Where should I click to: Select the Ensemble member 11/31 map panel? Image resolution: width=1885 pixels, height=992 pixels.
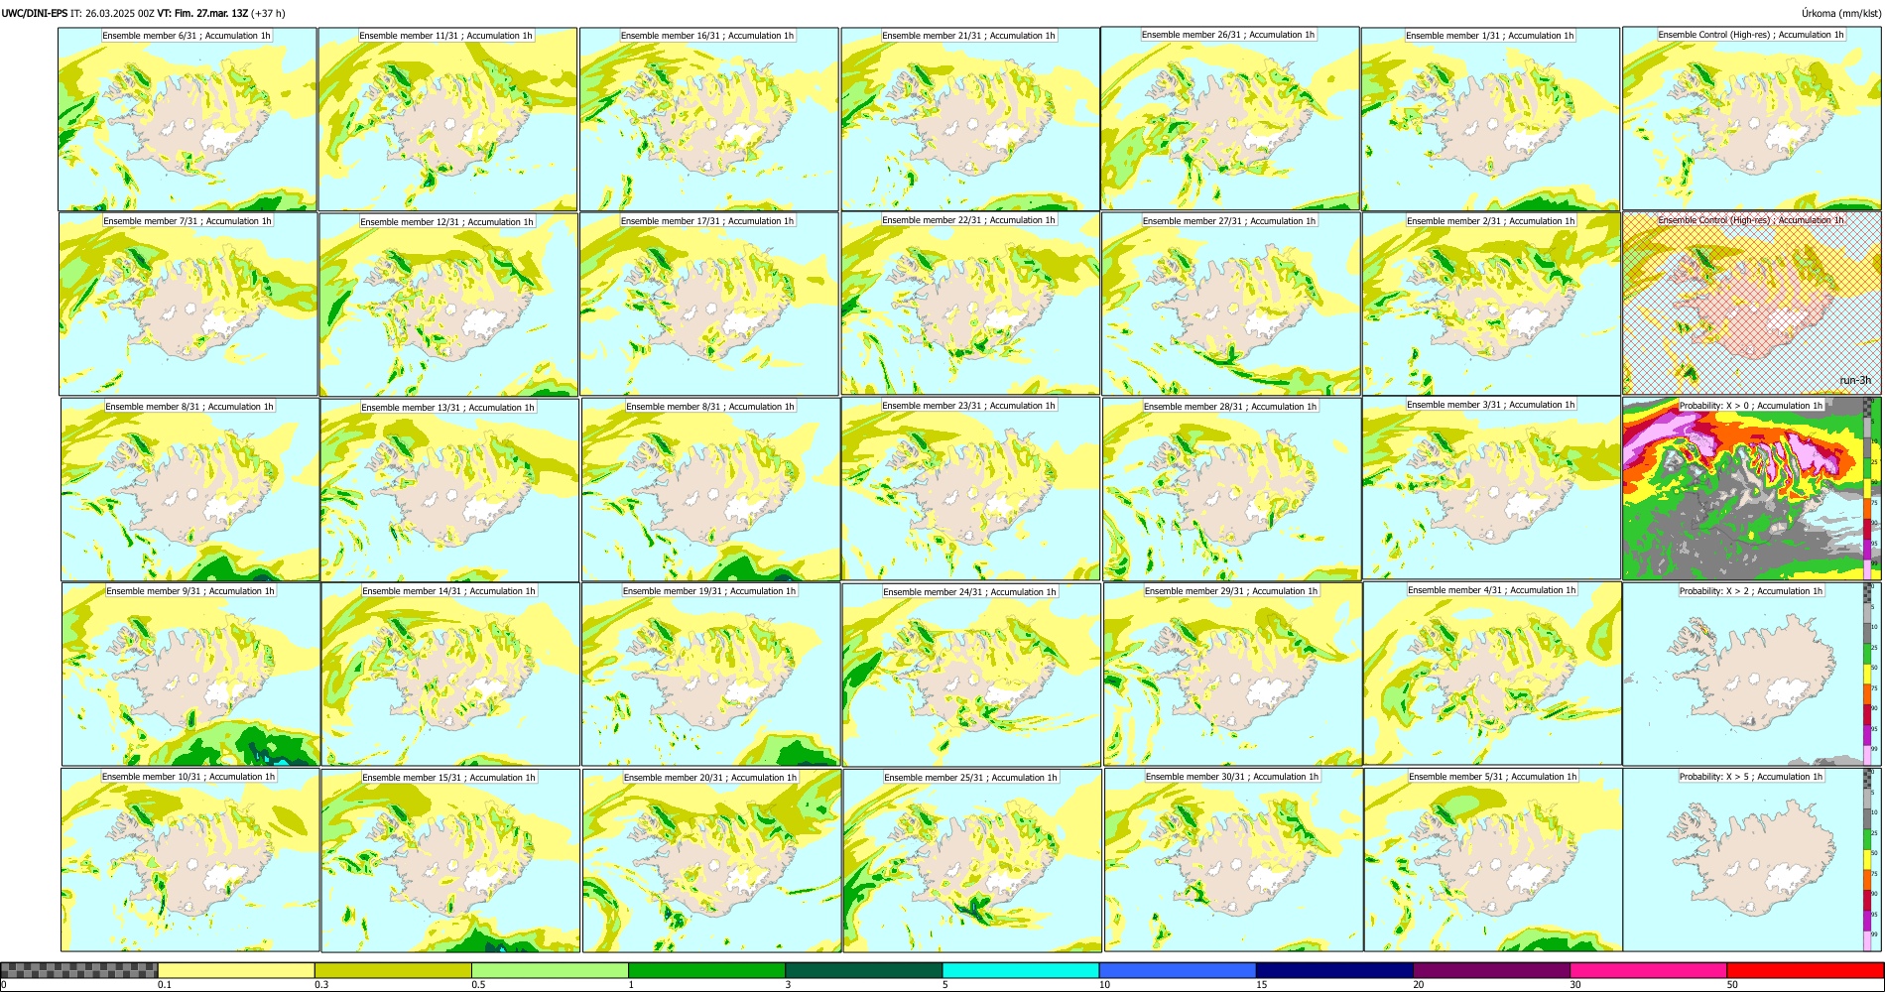pyautogui.click(x=447, y=119)
